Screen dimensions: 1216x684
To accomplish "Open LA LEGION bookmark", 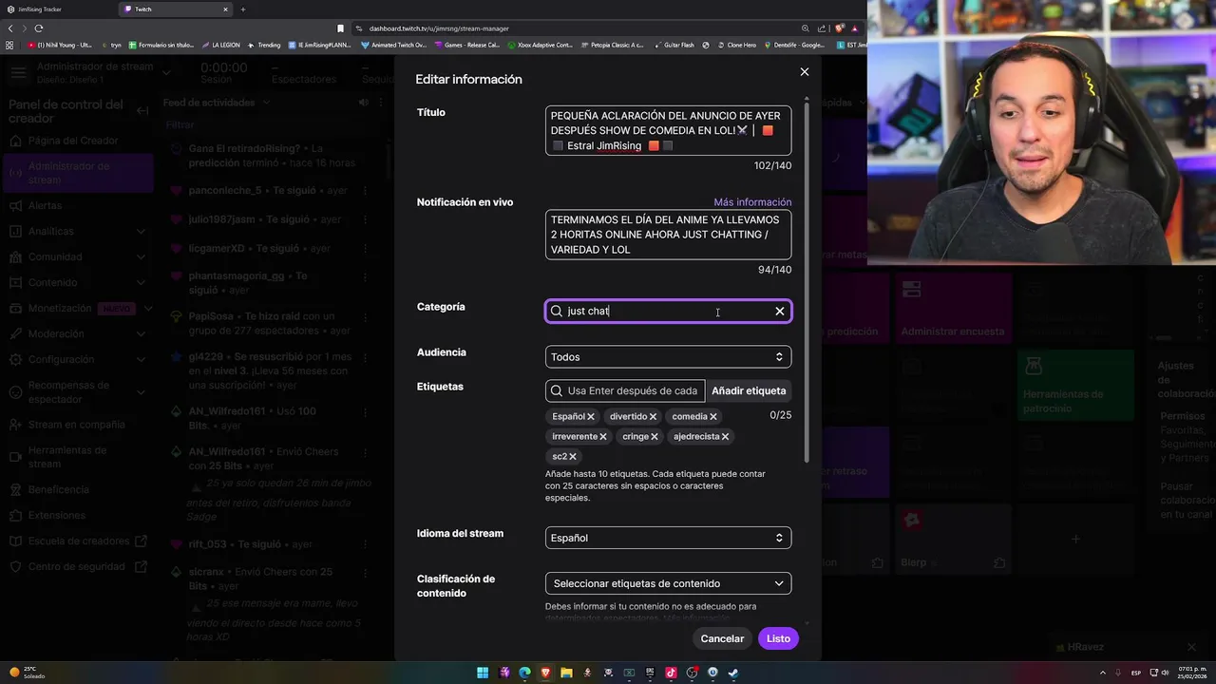I will click(x=219, y=45).
